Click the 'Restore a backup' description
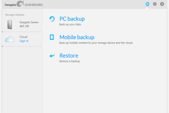The width and height of the screenshot is (169, 113). (x=70, y=61)
